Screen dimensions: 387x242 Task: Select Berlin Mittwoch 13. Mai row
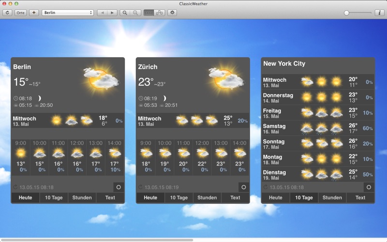click(68, 121)
